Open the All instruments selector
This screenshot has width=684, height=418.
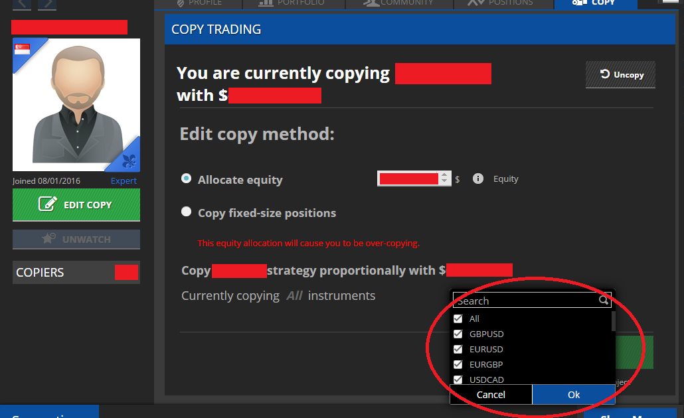pyautogui.click(x=294, y=296)
